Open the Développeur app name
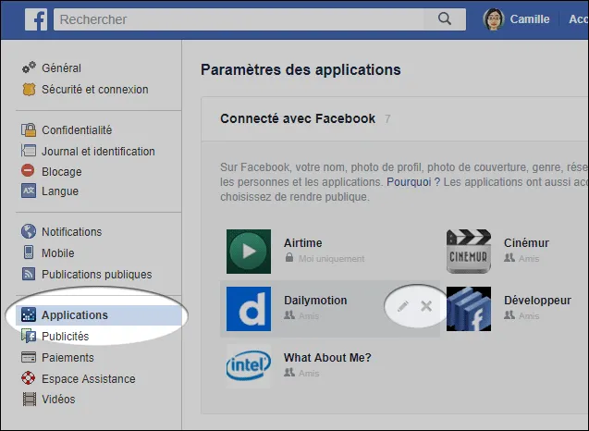Viewport: 589px width, 431px height. point(537,301)
